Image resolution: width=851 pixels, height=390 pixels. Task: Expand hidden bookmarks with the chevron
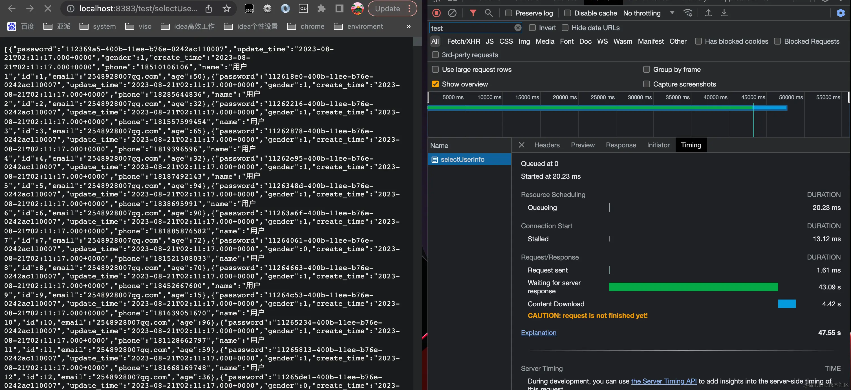409,26
